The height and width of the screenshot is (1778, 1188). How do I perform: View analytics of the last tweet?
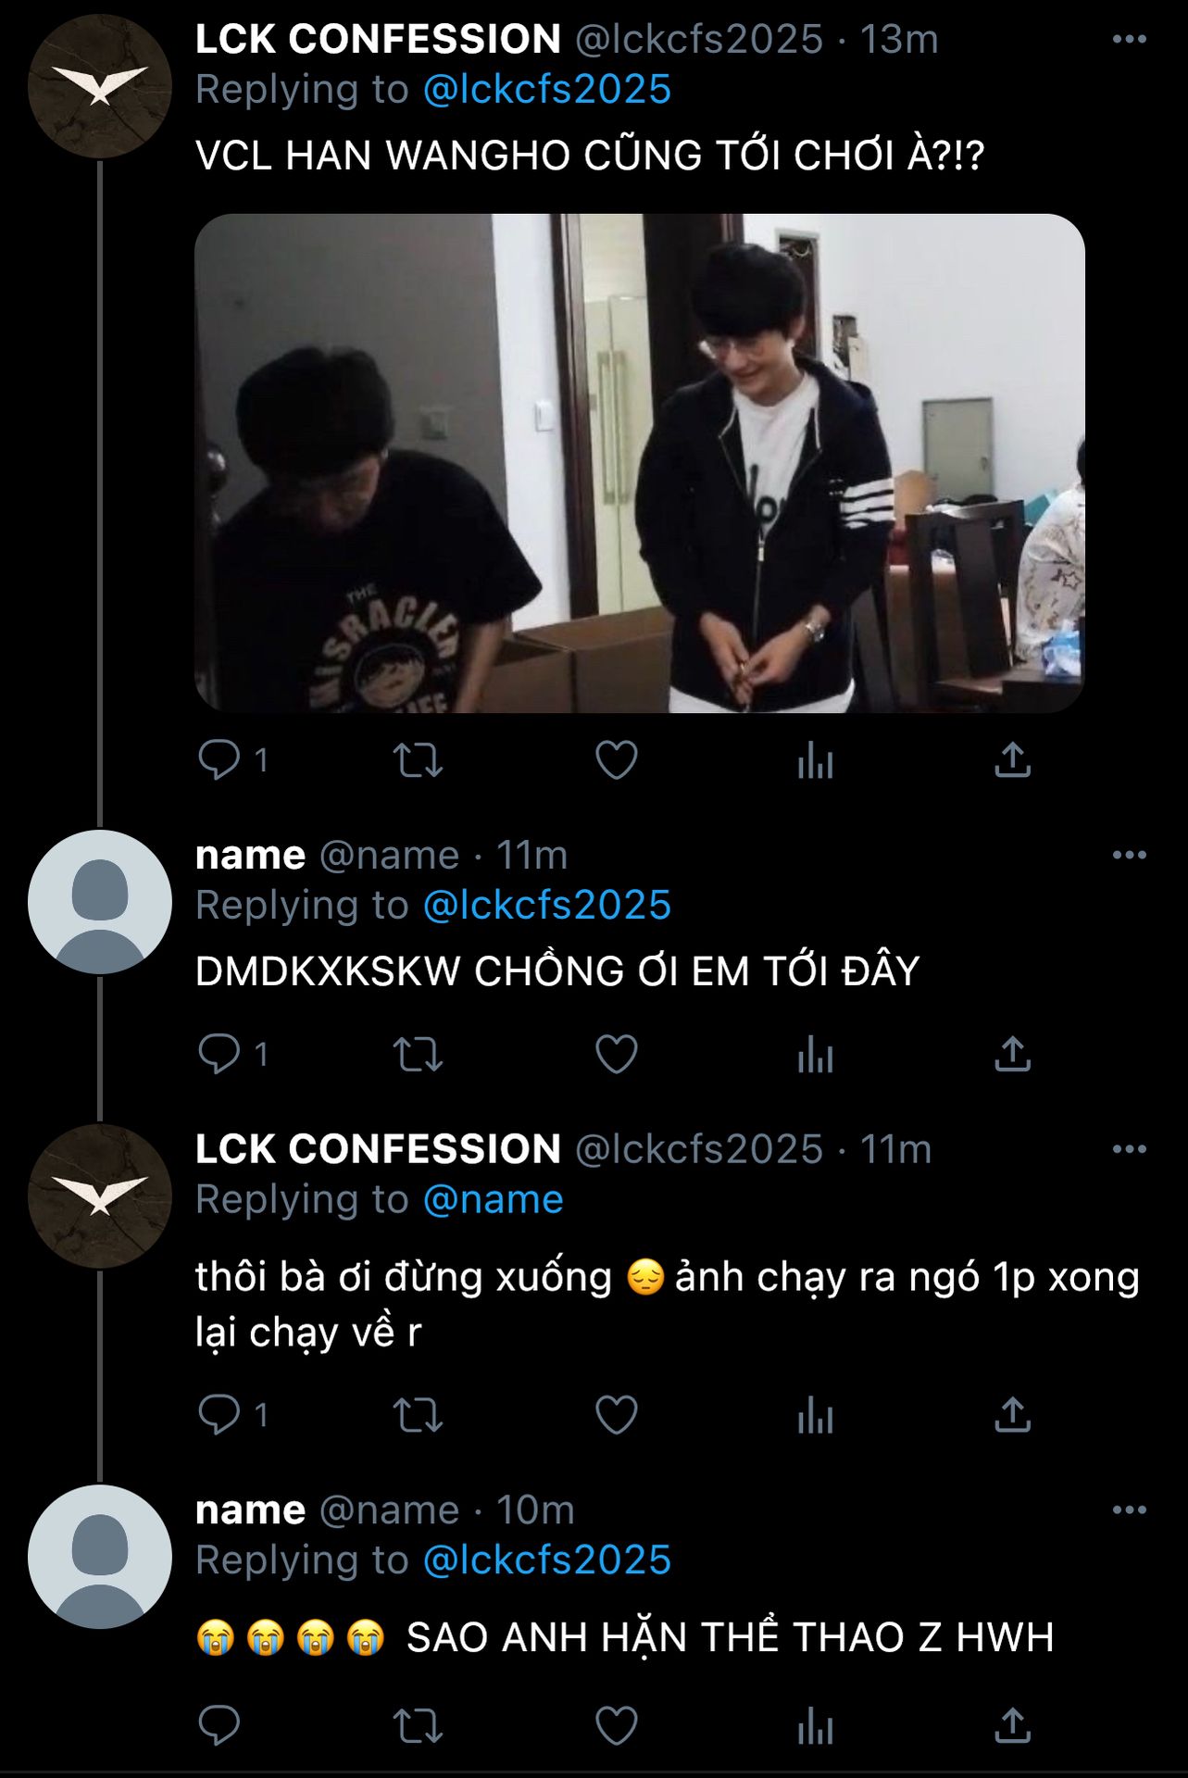tap(815, 1726)
